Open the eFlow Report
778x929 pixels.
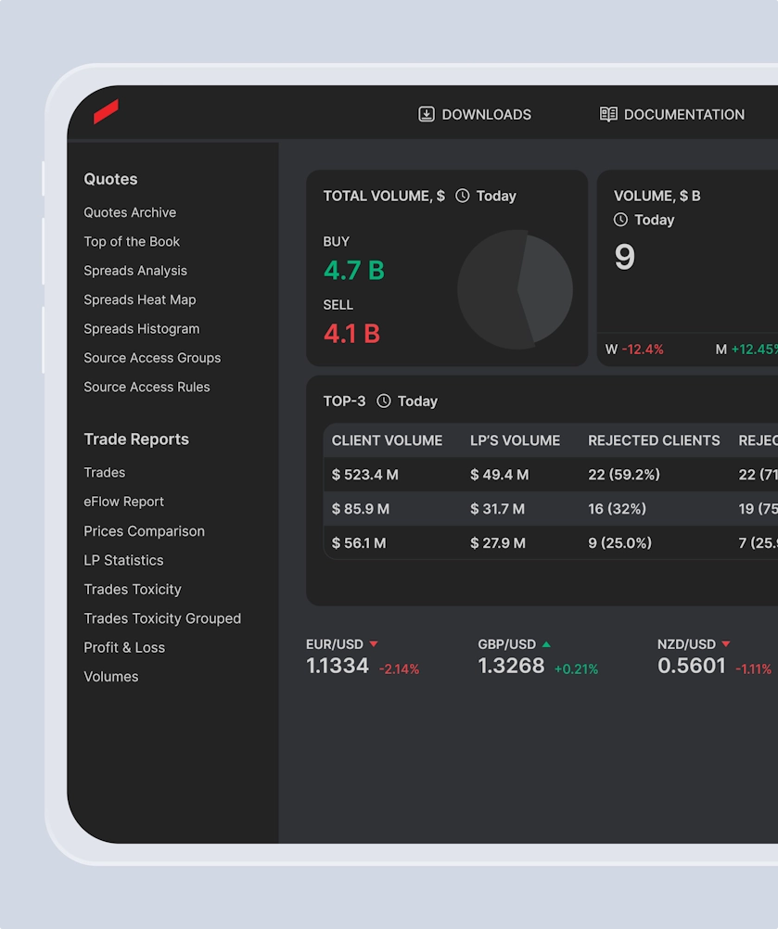point(123,502)
